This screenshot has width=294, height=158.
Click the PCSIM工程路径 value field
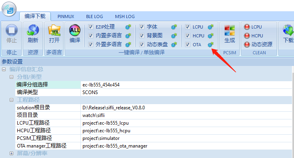click(186, 138)
